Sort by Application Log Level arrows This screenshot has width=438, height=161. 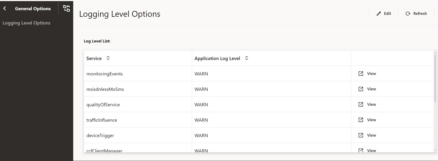pos(246,58)
